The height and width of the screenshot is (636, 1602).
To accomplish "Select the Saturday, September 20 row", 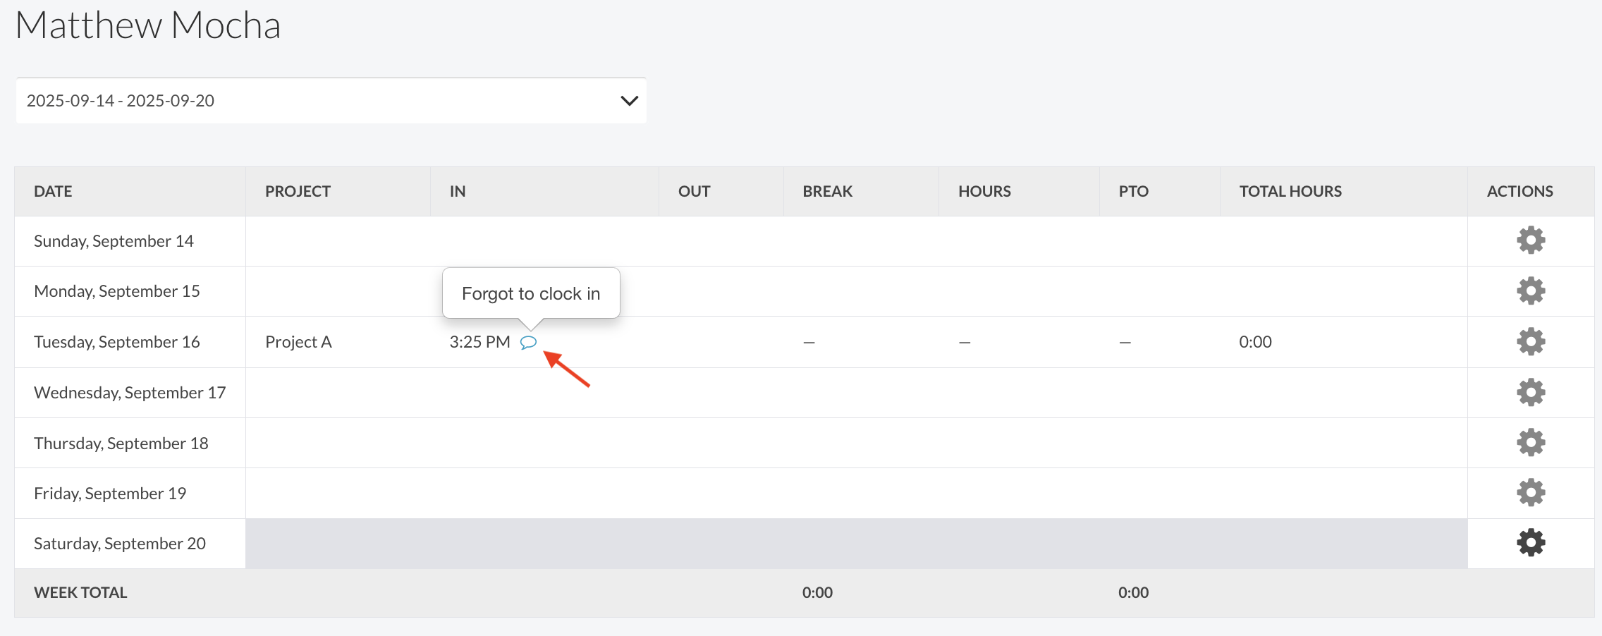I will 120,544.
